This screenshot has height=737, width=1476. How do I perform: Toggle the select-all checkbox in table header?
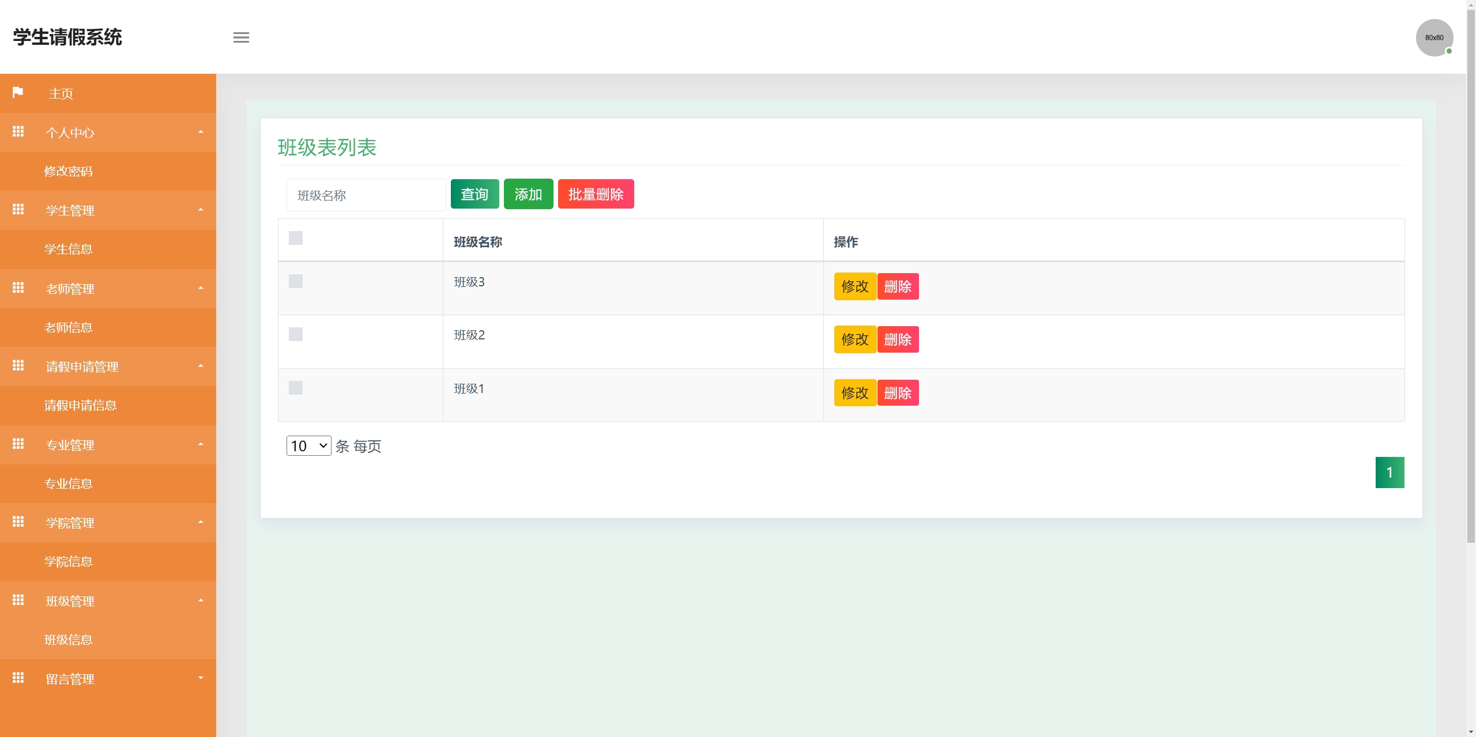296,238
